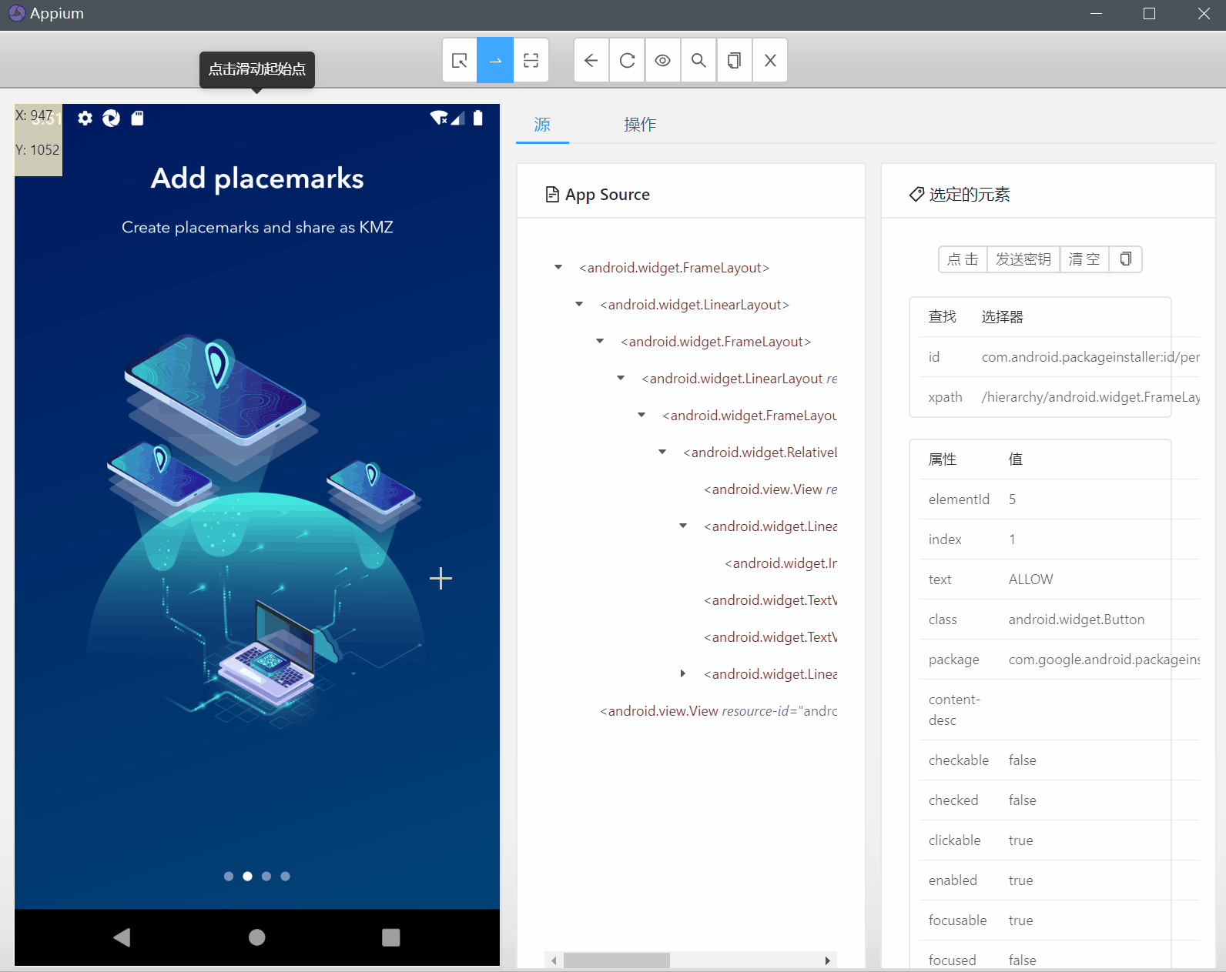Viewport: 1226px width, 972px height.
Task: Collapse the third-level FrameLayou node arrow
Action: pyautogui.click(x=641, y=415)
